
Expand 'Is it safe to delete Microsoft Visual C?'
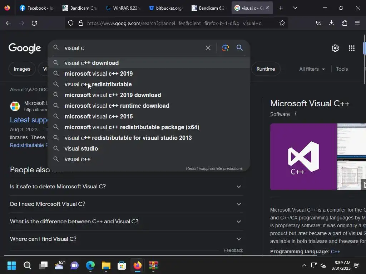pos(126,187)
